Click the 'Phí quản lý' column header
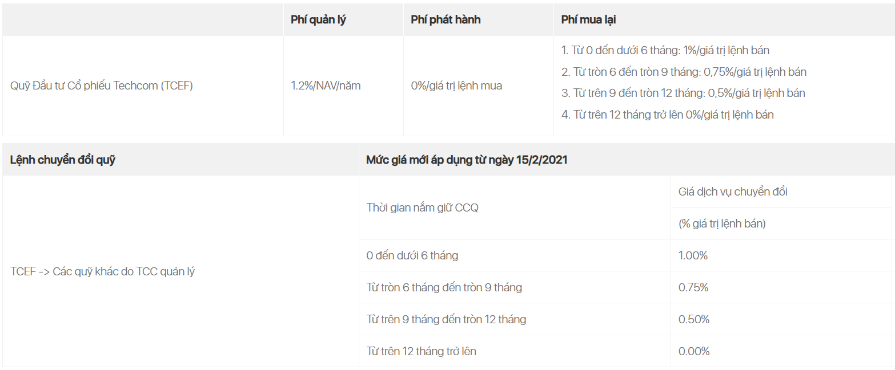The image size is (895, 370). coord(318,19)
